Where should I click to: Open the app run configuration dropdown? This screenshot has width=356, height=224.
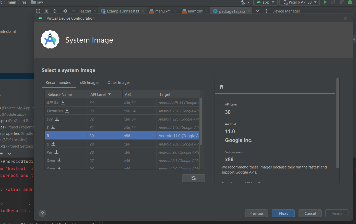(265, 2)
